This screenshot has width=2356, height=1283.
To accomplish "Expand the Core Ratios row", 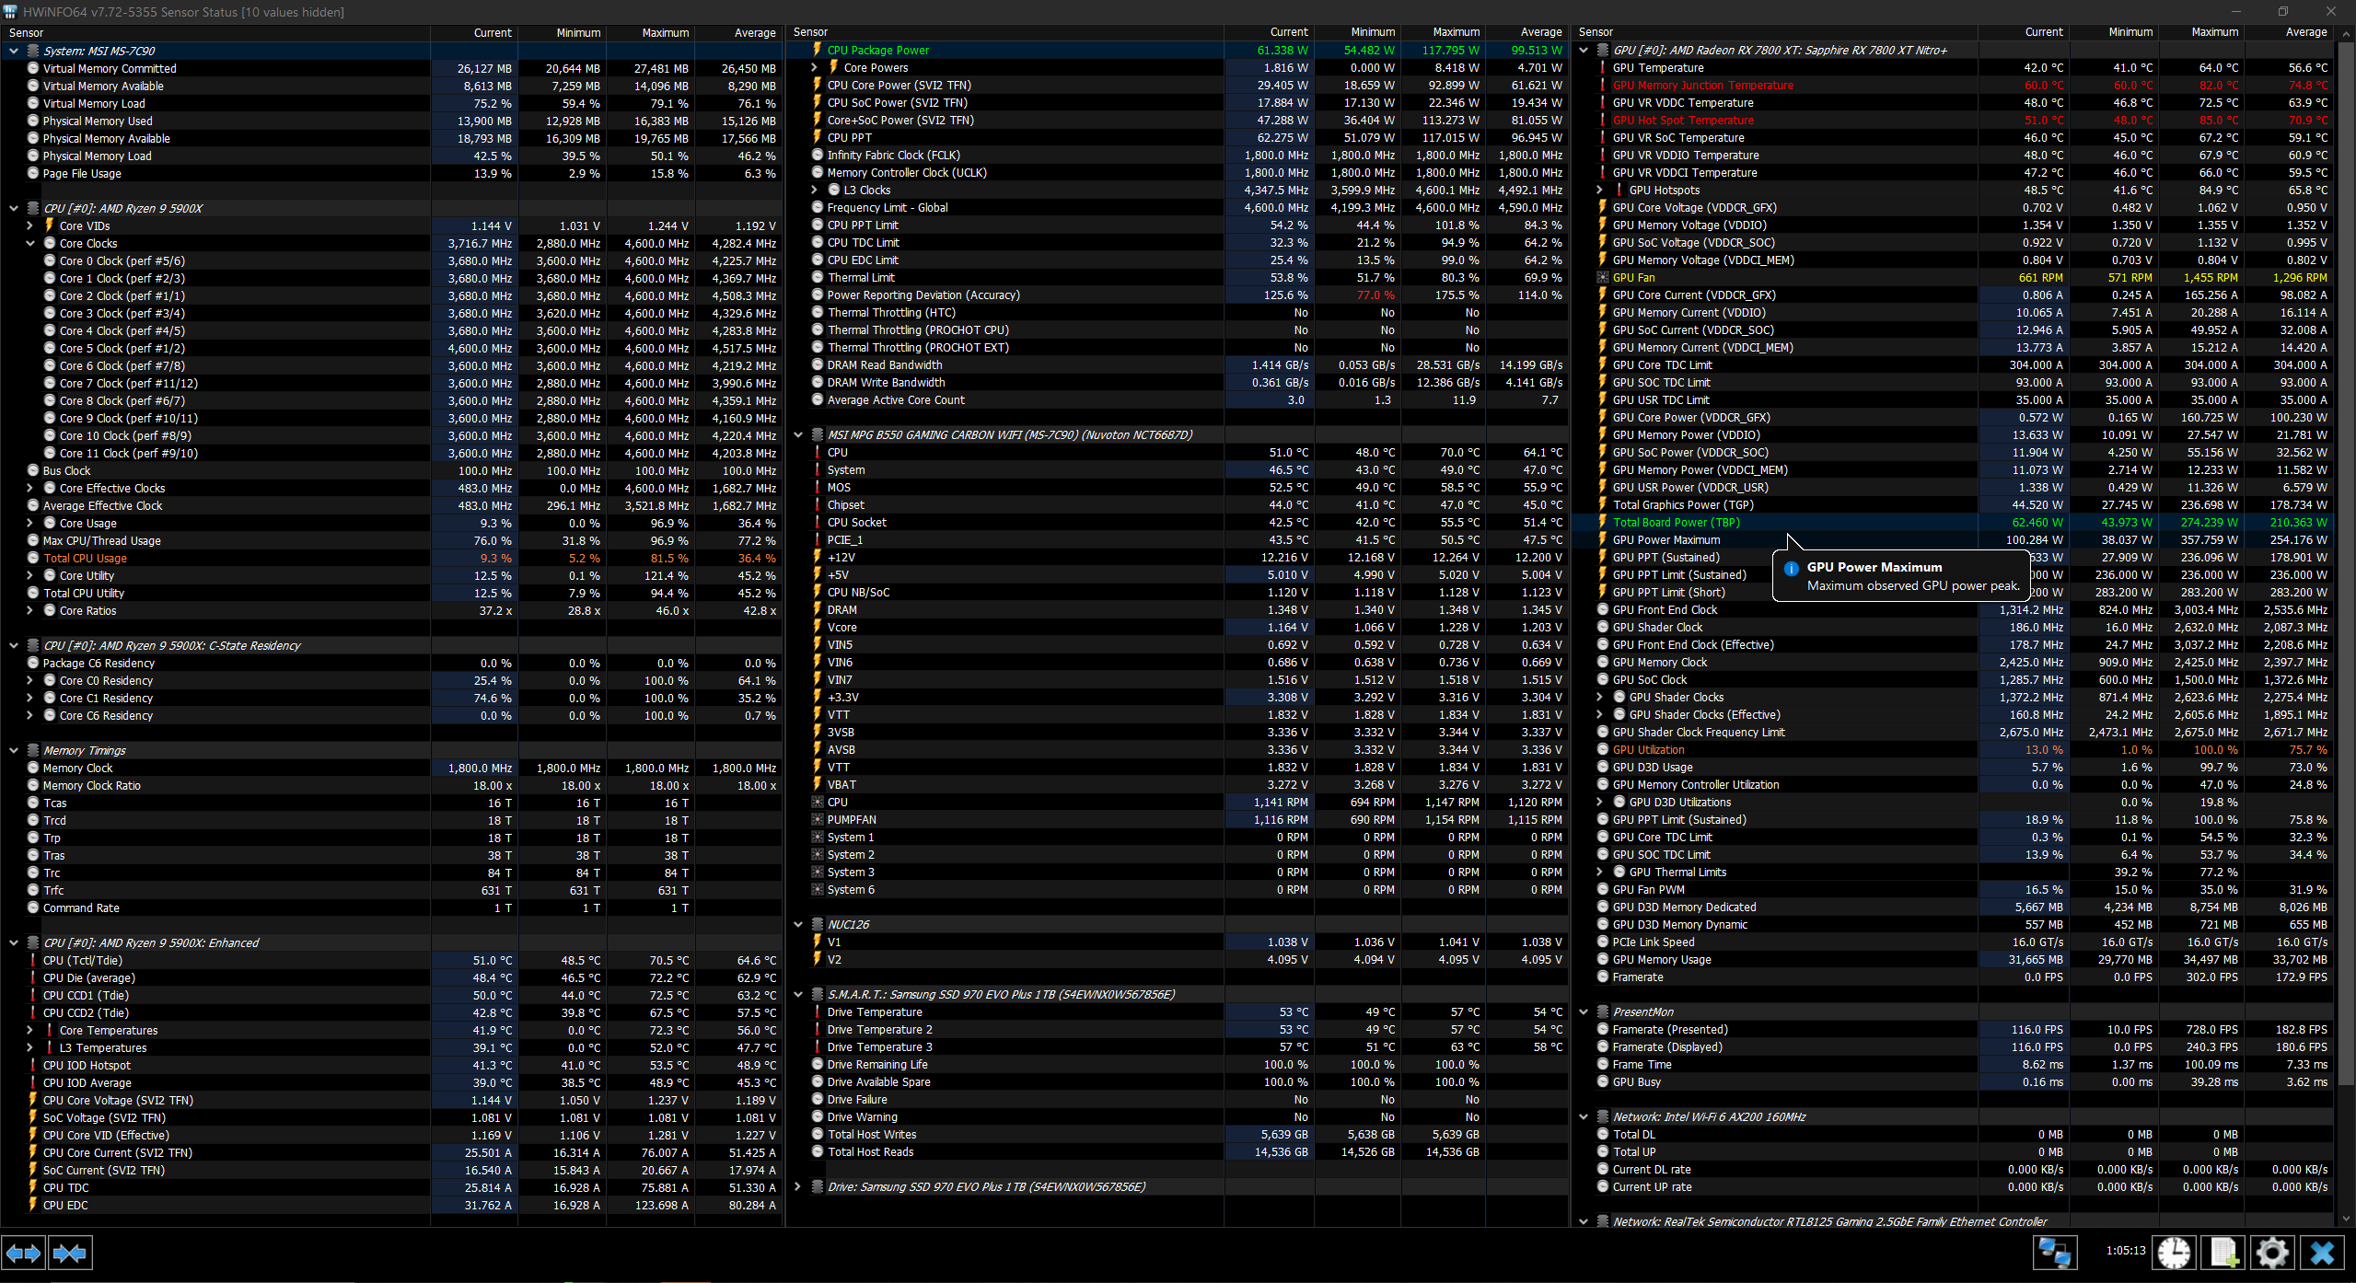I will [29, 610].
